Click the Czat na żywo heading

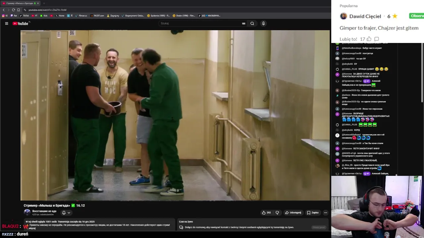[186, 222]
